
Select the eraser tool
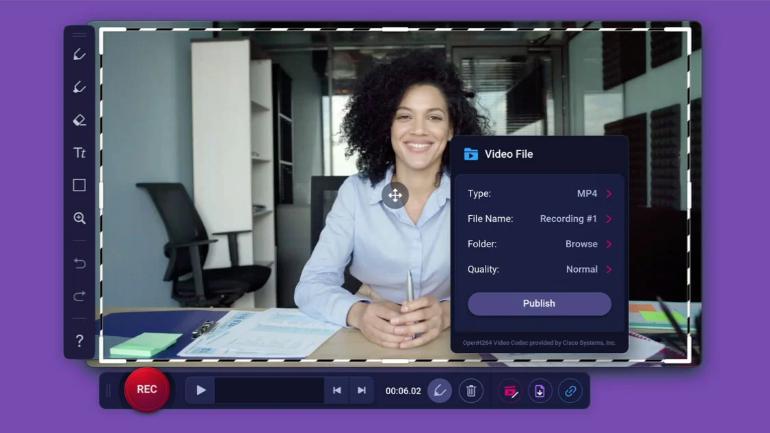tap(79, 120)
